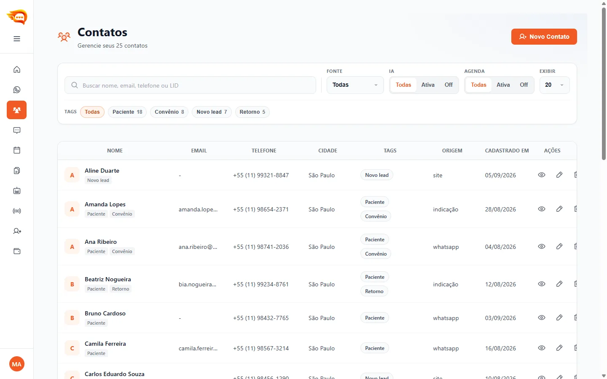Set the Agenda filter to Todas
The width and height of the screenshot is (607, 379).
pos(478,85)
